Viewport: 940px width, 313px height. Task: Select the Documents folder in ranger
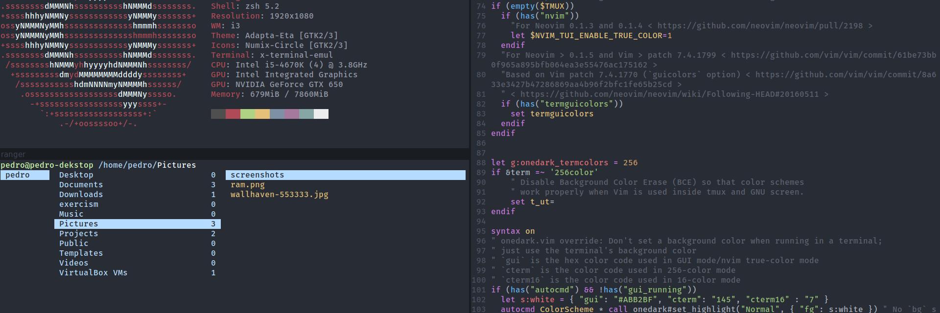(x=81, y=185)
